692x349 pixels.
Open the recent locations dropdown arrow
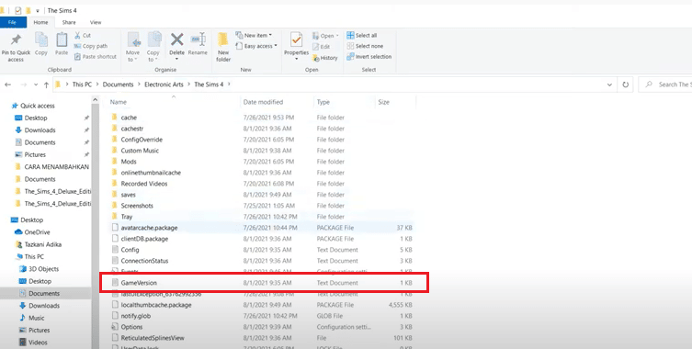pos(36,84)
